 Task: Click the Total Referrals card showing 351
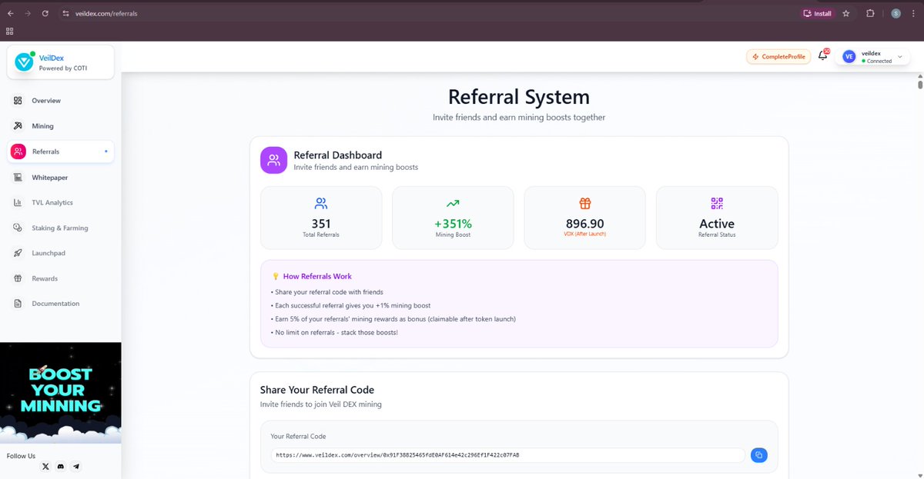coord(321,218)
